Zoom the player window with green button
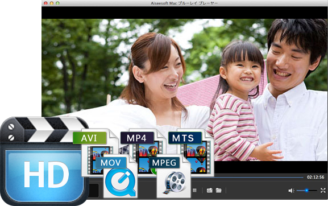328x206 pixels. (x=58, y=3)
